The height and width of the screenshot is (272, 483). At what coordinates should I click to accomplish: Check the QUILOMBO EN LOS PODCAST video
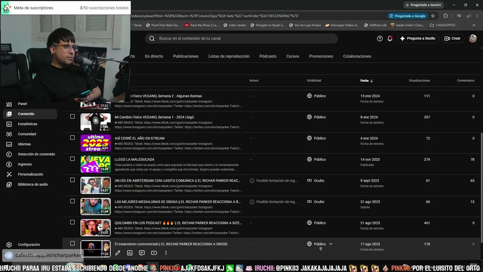[72, 222]
